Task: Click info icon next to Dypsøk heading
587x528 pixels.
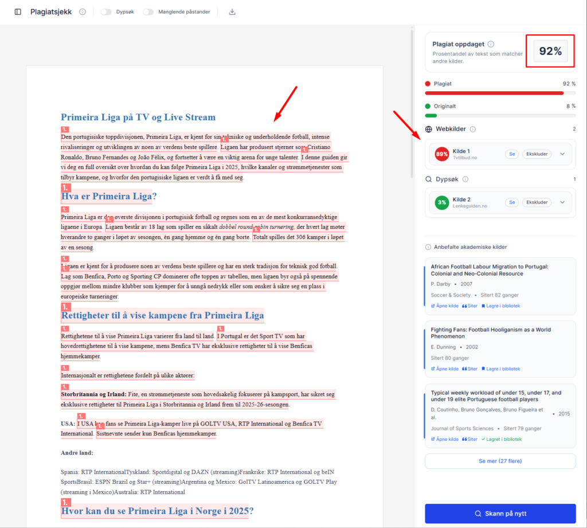Action: [x=465, y=179]
